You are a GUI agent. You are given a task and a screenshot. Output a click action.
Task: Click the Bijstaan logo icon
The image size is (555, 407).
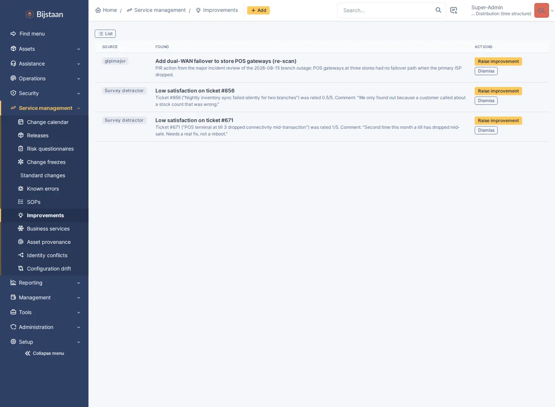point(30,14)
